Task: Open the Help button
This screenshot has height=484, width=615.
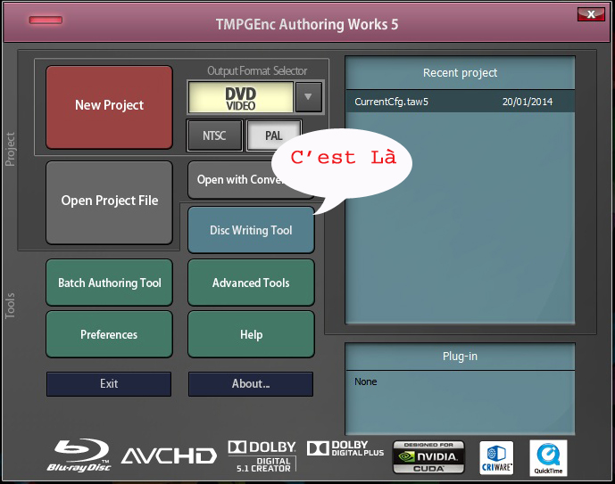Action: [251, 334]
